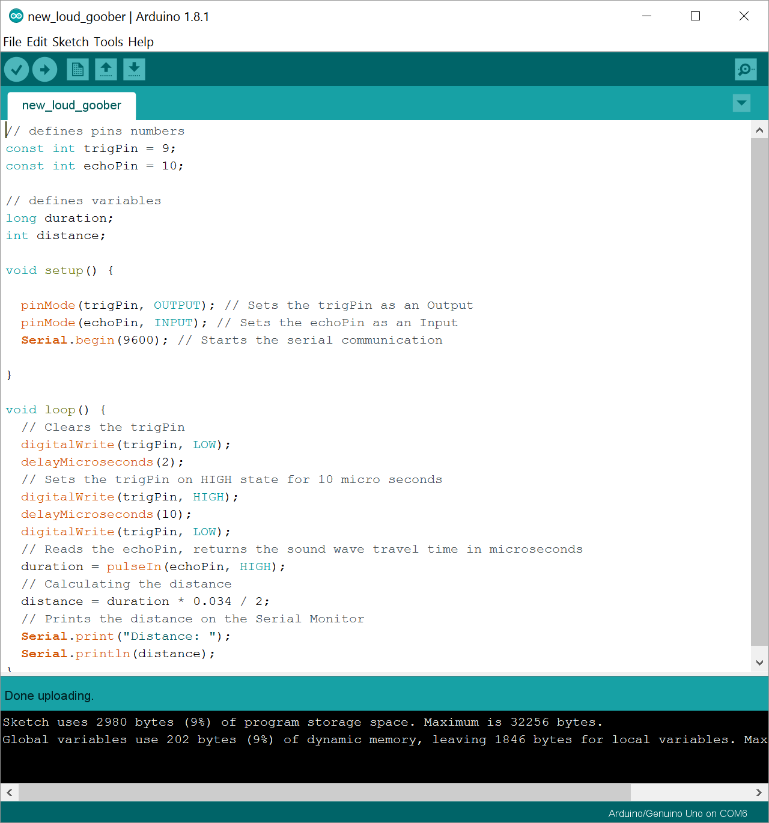Click the console scroll left arrow

click(x=10, y=792)
